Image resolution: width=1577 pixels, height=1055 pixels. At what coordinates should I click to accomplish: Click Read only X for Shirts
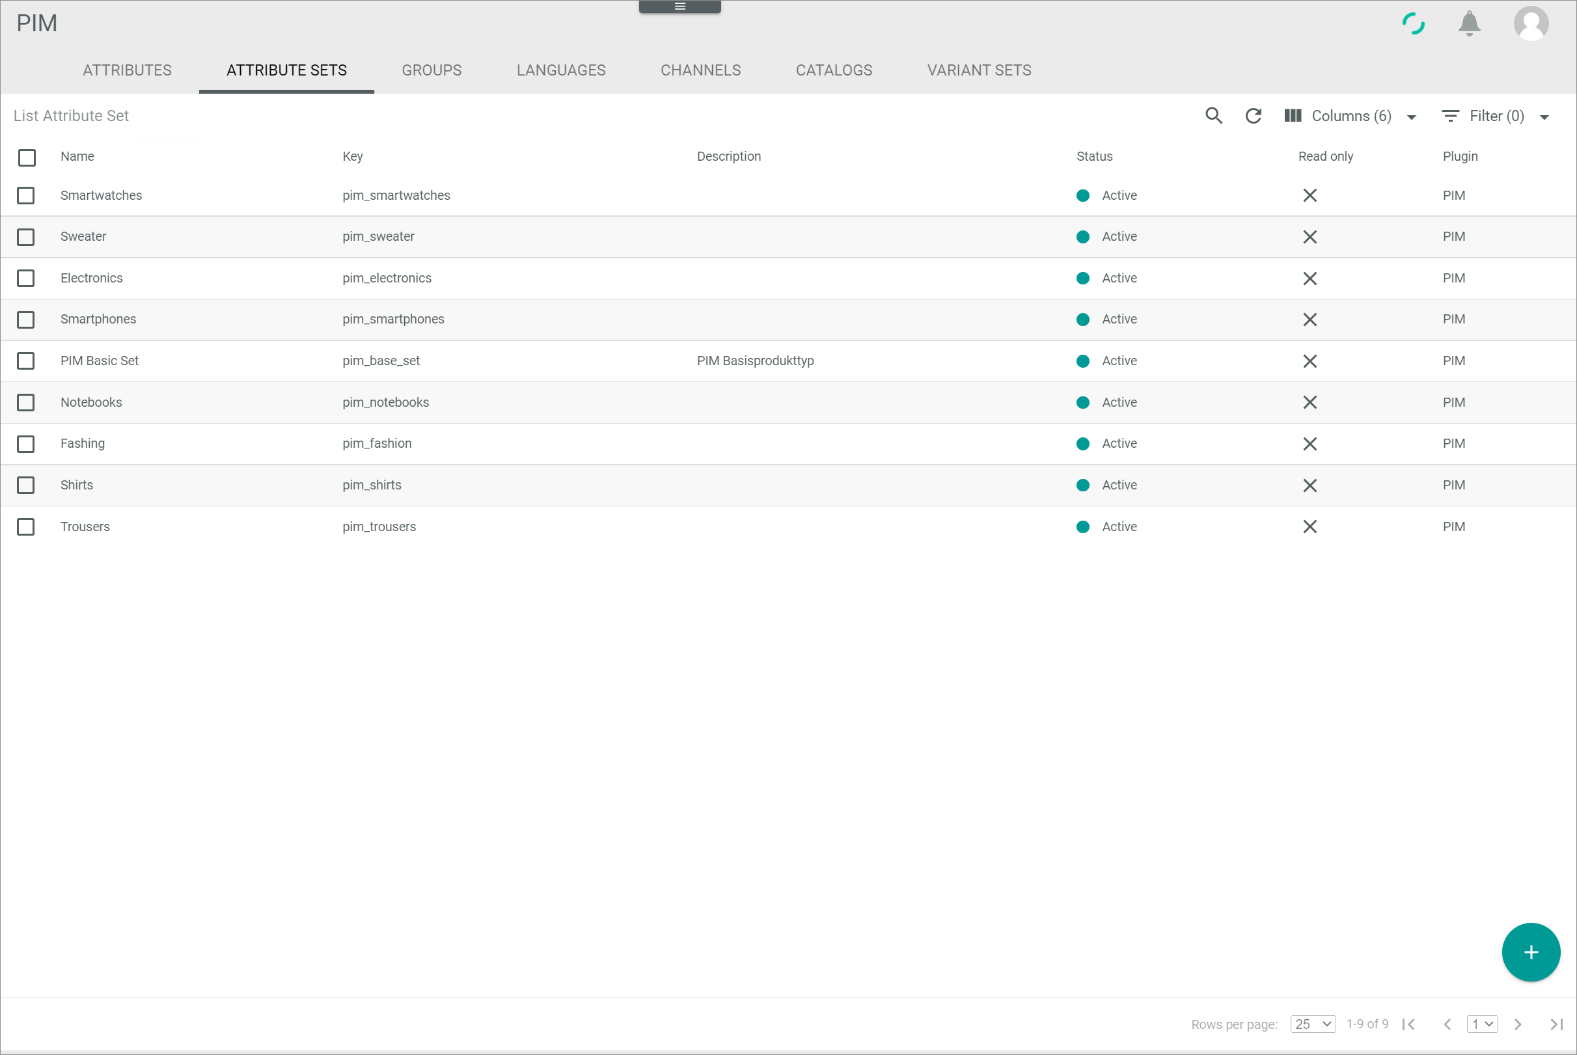1310,485
